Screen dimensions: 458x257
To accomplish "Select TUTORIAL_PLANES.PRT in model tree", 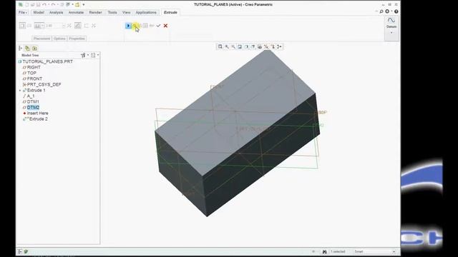I will 48,61.
